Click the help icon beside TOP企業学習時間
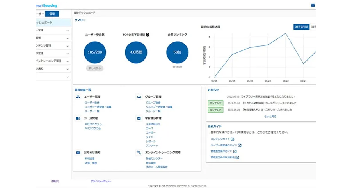352x195 pixels. click(148, 35)
